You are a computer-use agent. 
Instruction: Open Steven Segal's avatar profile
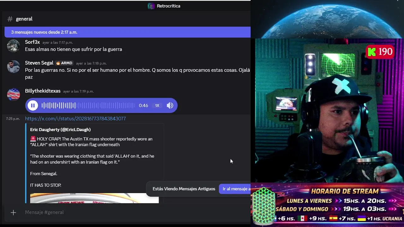pos(13,67)
